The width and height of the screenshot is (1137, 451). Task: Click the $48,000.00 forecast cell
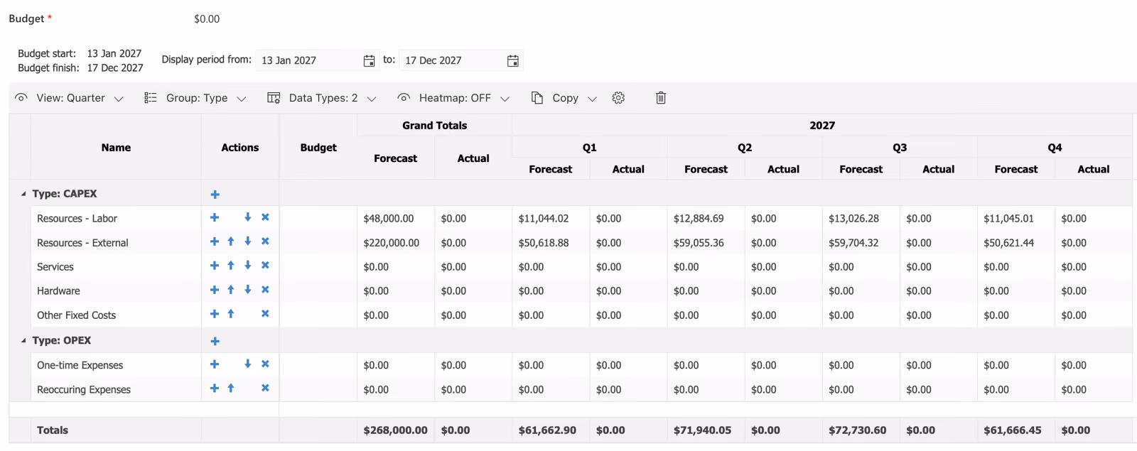pos(396,219)
